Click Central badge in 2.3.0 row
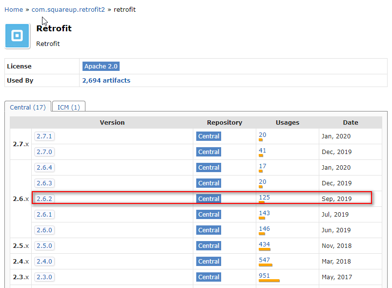This screenshot has width=392, height=288. (x=208, y=277)
